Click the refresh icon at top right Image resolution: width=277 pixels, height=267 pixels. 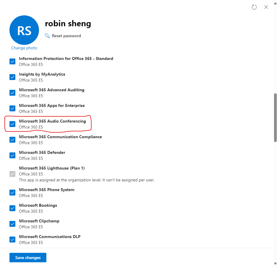pyautogui.click(x=254, y=7)
